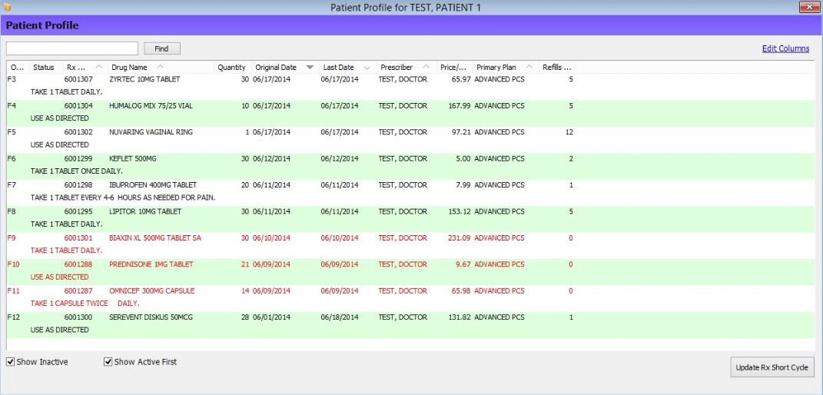Click the F6 order label

12,159
